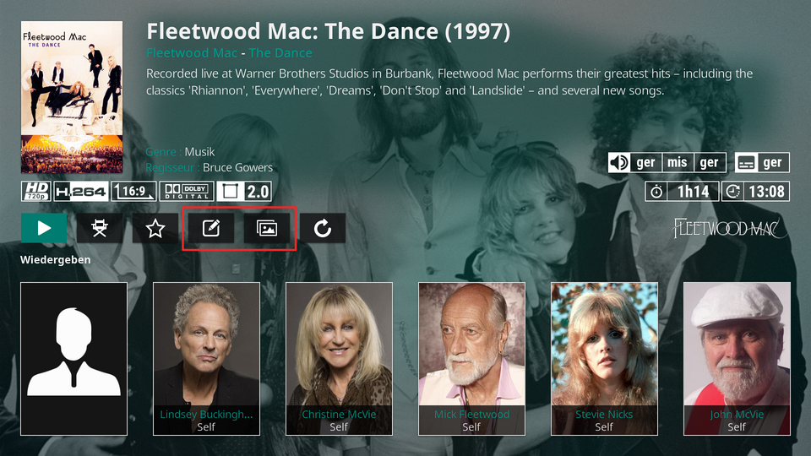The height and width of the screenshot is (456, 811).
Task: Select Lindsey Buckingham cast thumbnail
Action: tap(206, 359)
